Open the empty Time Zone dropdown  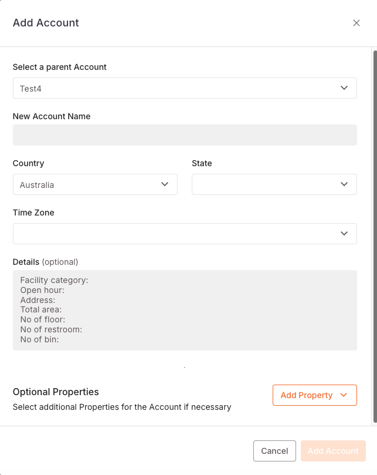176,234
